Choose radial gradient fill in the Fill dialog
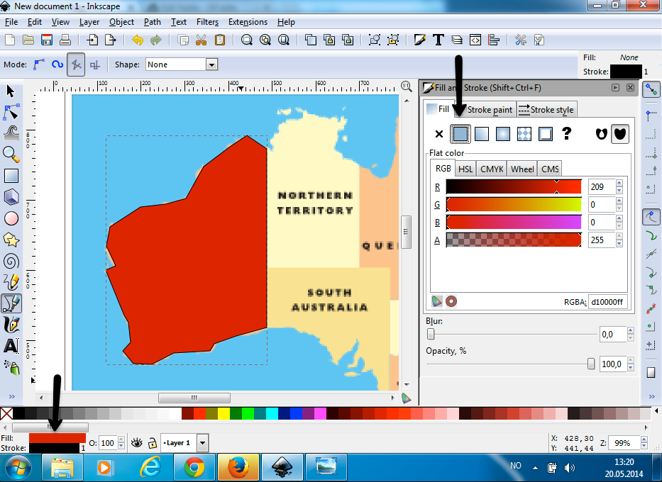The width and height of the screenshot is (662, 482). pos(503,133)
